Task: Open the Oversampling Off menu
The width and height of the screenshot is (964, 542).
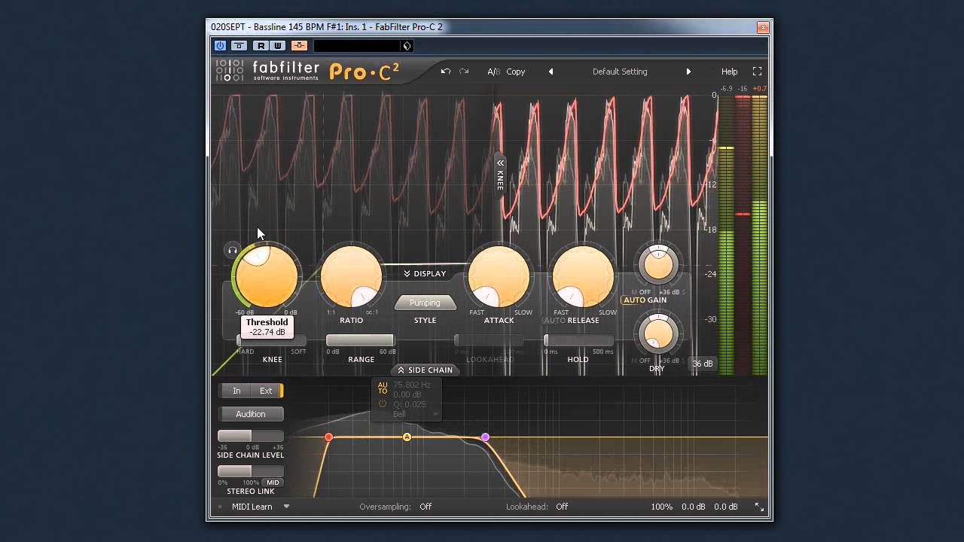Action: tap(426, 507)
